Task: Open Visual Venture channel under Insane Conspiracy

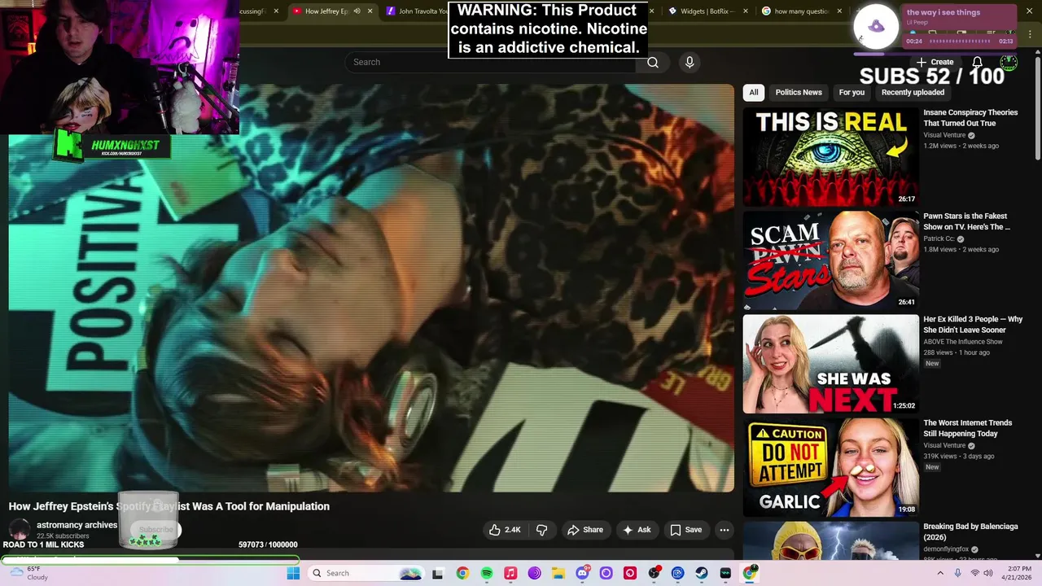Action: point(944,135)
